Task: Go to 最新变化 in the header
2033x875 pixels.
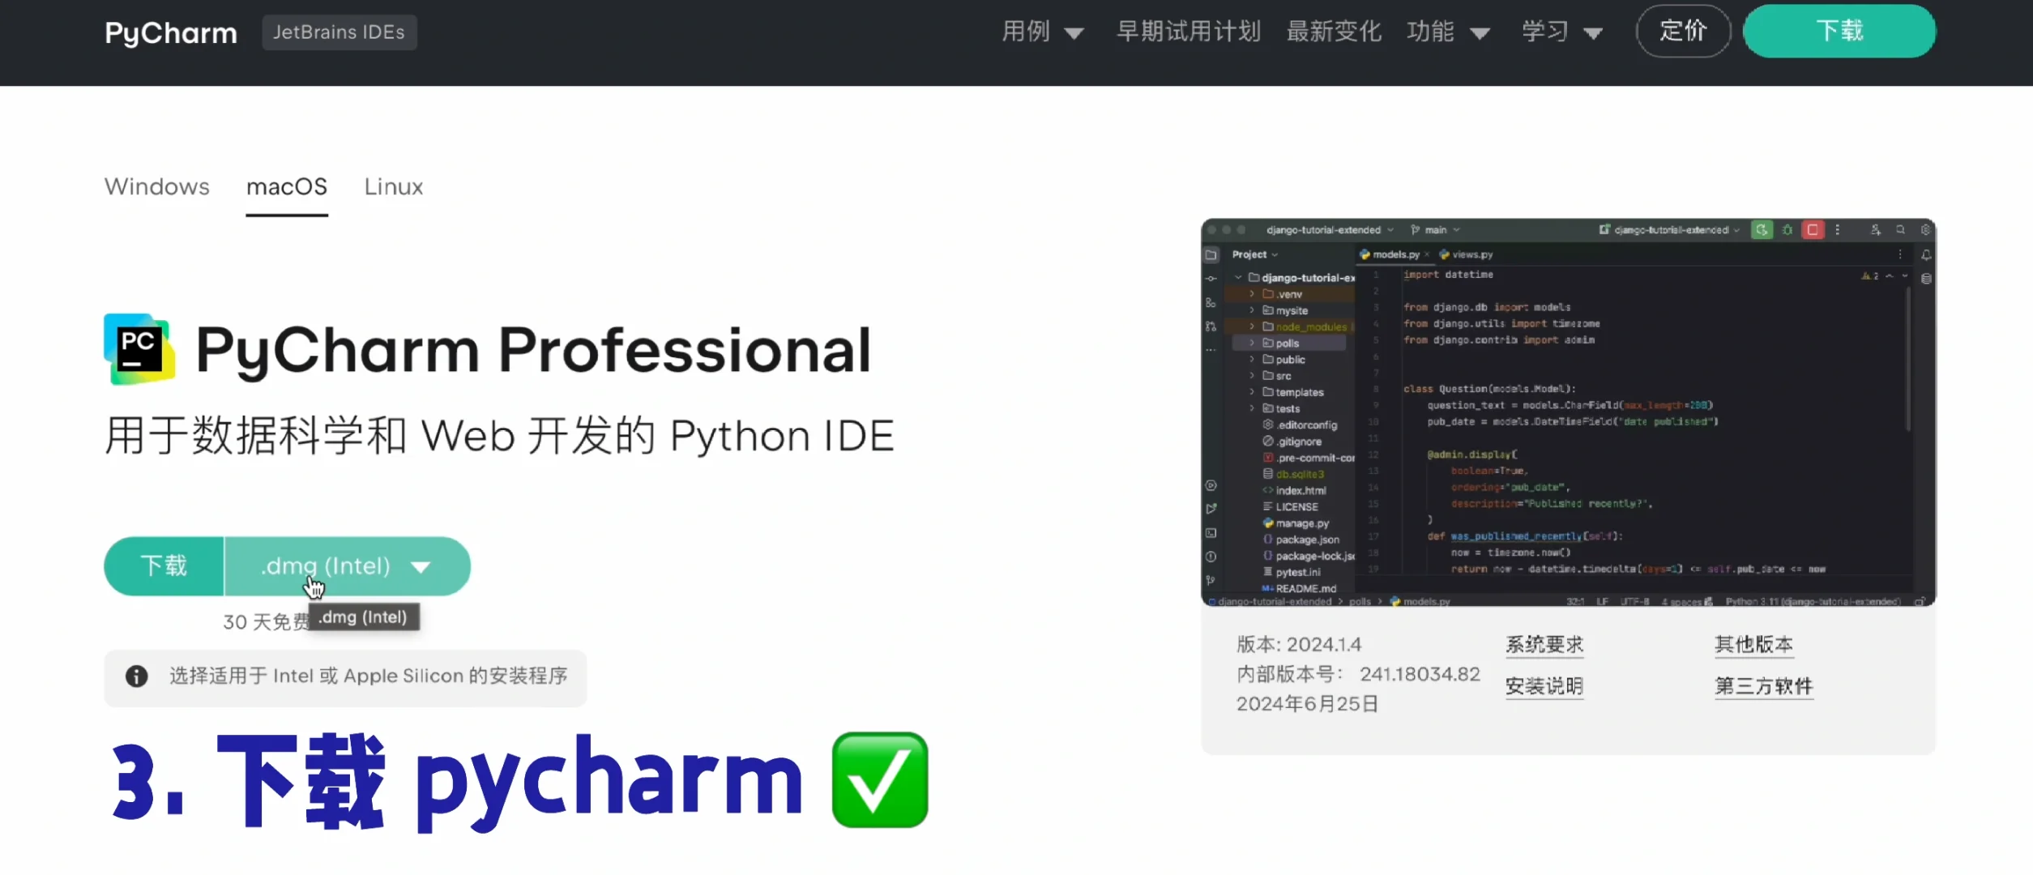Action: (x=1334, y=32)
